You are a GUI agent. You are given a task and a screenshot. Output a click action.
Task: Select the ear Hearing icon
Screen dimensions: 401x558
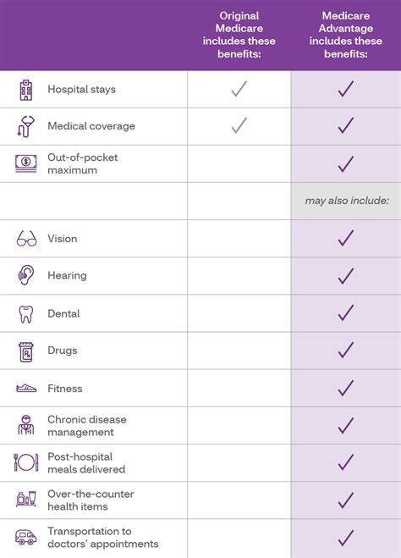(26, 275)
